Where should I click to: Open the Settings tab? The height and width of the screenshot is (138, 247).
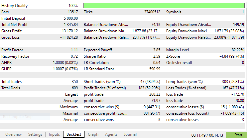click(x=35, y=134)
